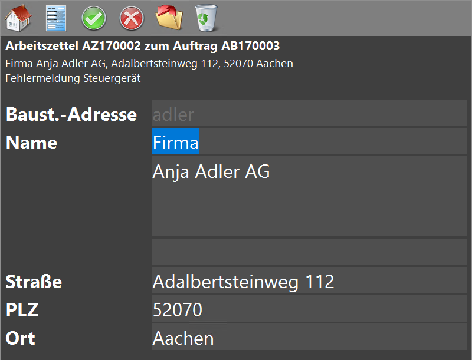Click the Name field with 'Firma'
472x360 pixels.
pyautogui.click(x=309, y=142)
